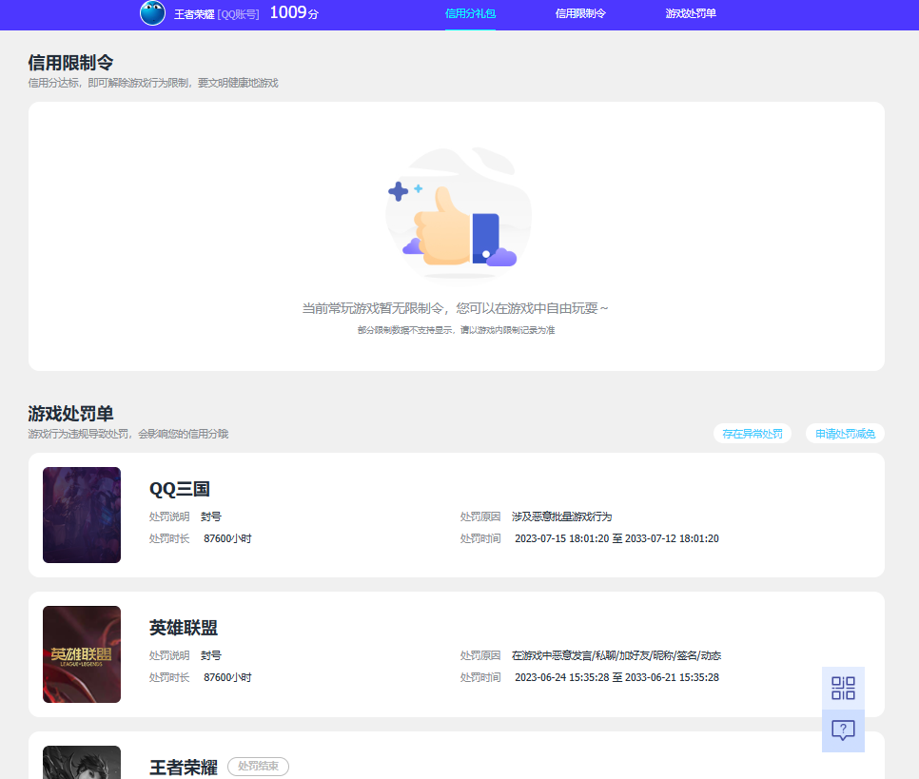Click the 涉及恶意批量游戏行为 penalty reason
The image size is (919, 779).
(x=561, y=516)
